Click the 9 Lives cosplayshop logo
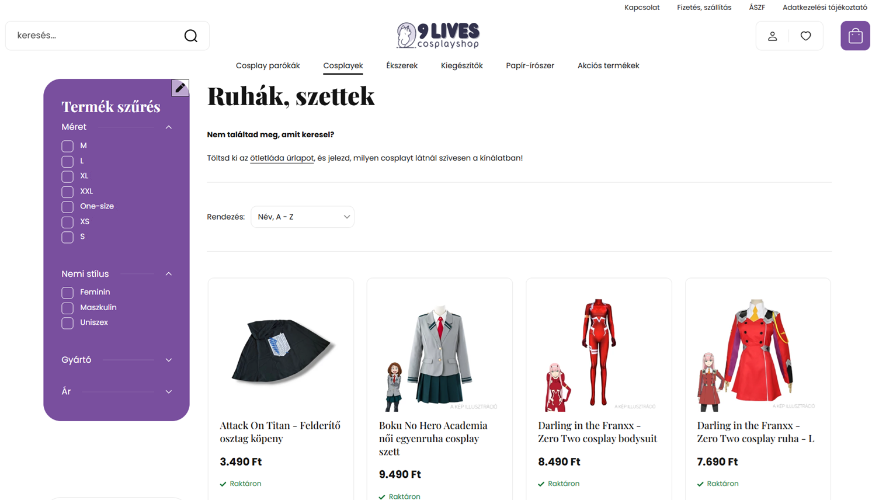 click(x=438, y=35)
